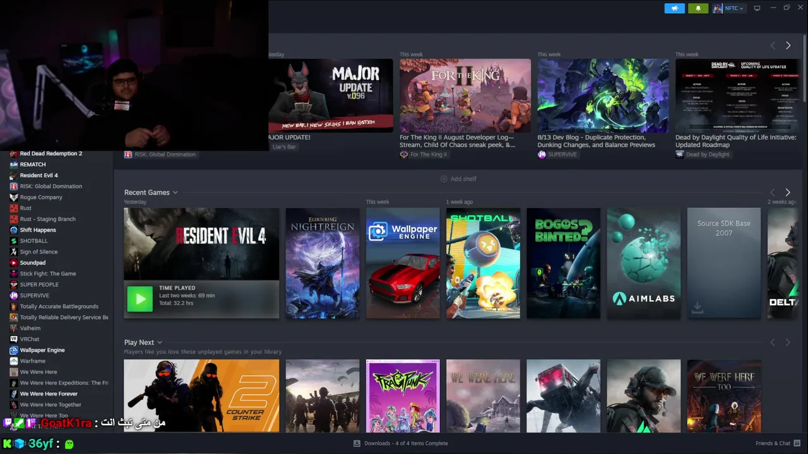Click download icon on Source SDK Base 2007
808x454 pixels.
click(698, 307)
